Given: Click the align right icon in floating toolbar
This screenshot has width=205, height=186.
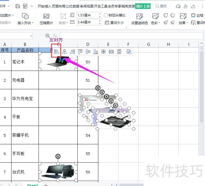Looking at the screenshot, I should point(72,51).
